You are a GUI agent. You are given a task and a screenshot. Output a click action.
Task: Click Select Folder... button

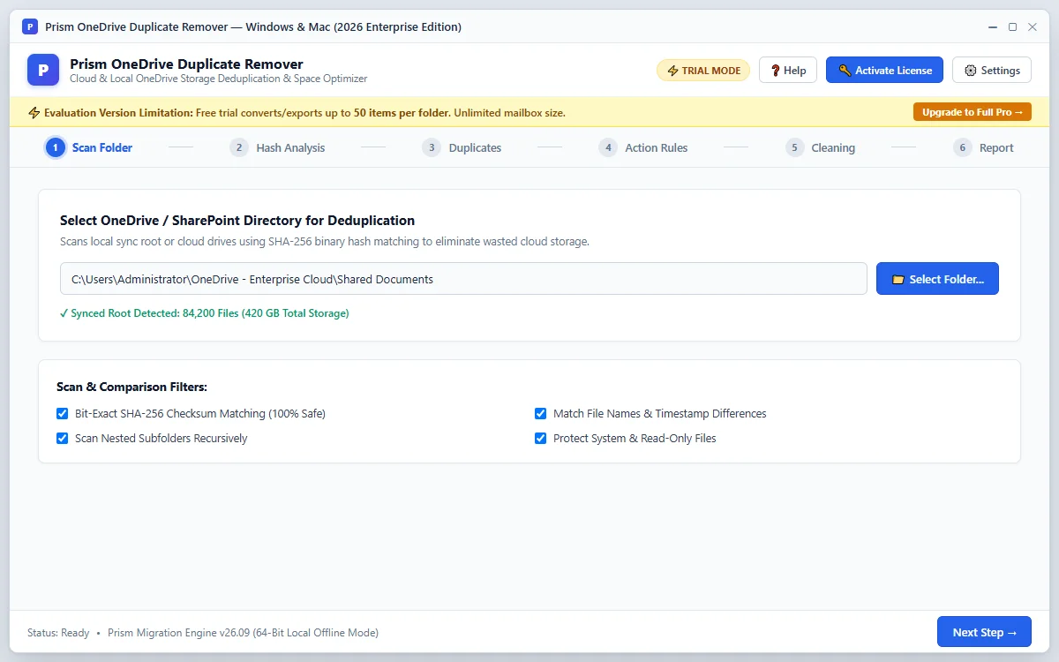[x=937, y=279]
